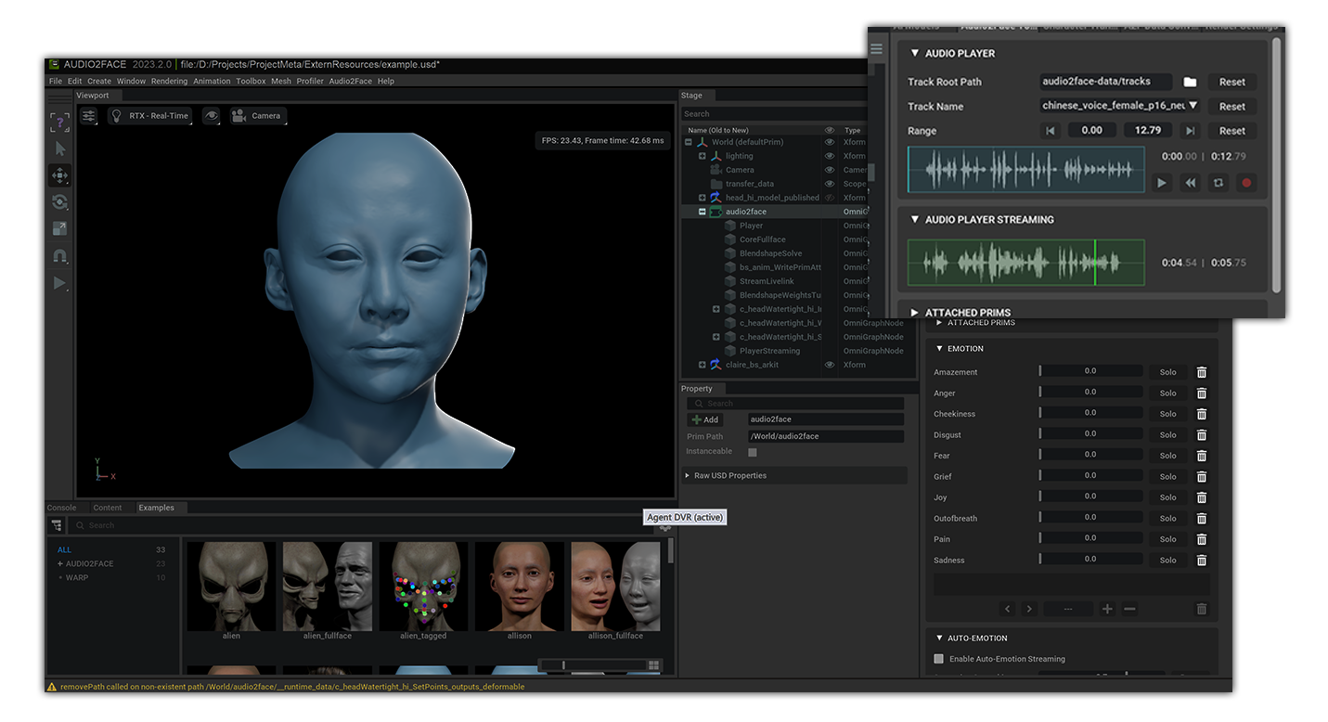
Task: Collapse the AUDIO PLAYER section
Action: (914, 54)
